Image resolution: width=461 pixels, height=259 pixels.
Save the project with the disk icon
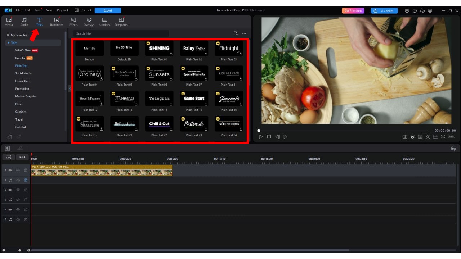point(77,10)
